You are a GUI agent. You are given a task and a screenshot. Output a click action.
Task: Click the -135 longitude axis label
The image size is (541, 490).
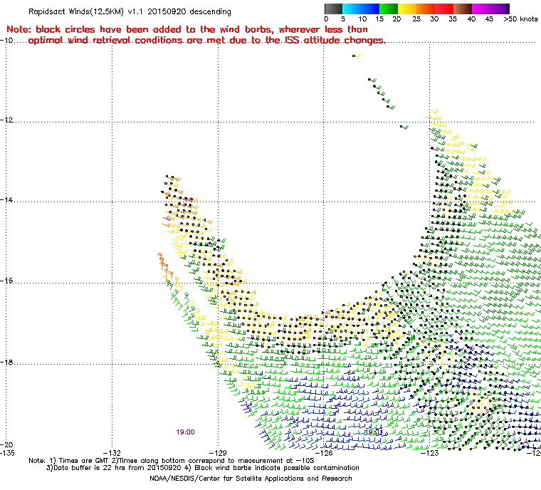tap(7, 453)
